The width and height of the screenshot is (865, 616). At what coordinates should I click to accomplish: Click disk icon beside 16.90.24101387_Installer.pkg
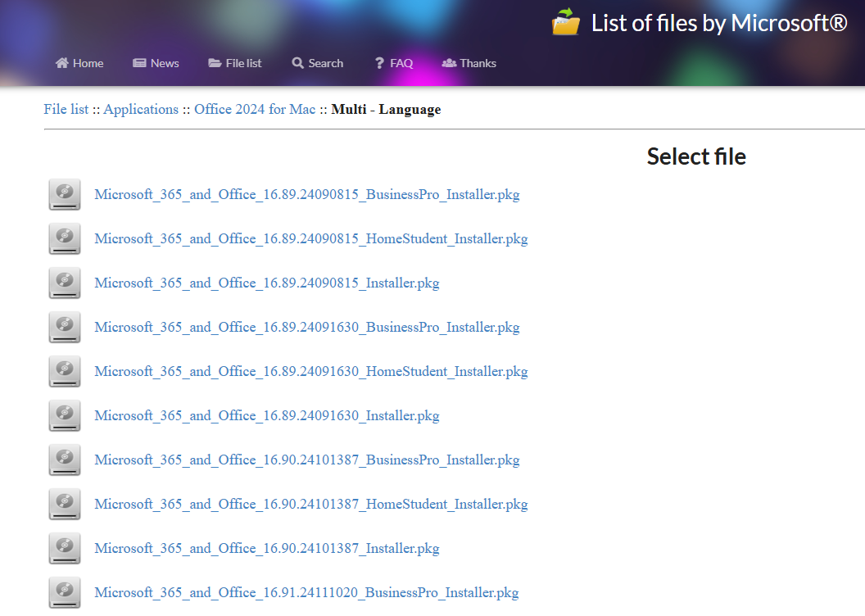click(x=65, y=549)
